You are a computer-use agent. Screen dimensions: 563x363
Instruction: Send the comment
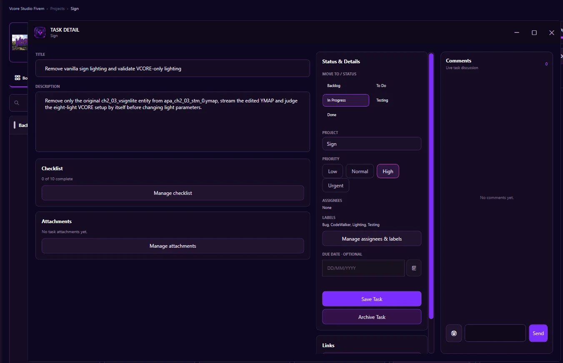[x=538, y=333]
